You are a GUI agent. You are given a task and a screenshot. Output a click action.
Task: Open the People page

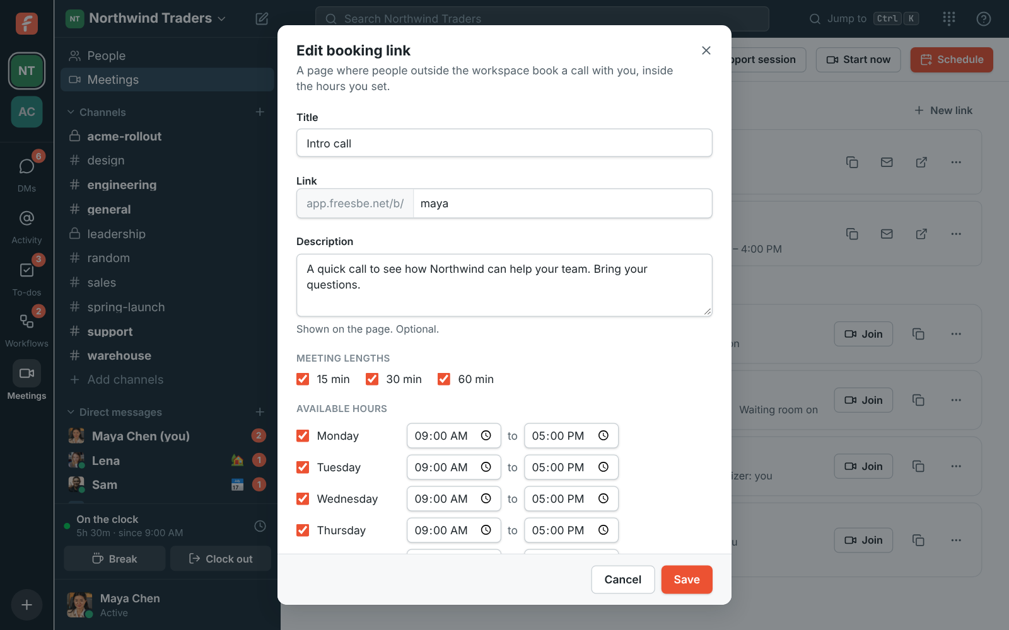167,55
